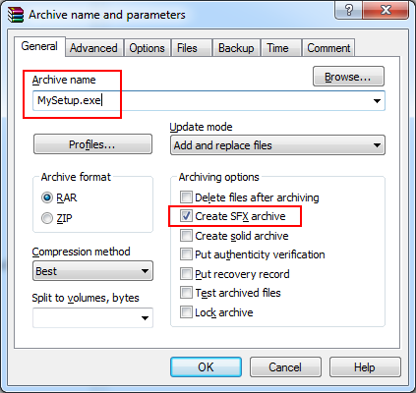Click the question mark help icon
This screenshot has width=416, height=393.
pos(349,10)
